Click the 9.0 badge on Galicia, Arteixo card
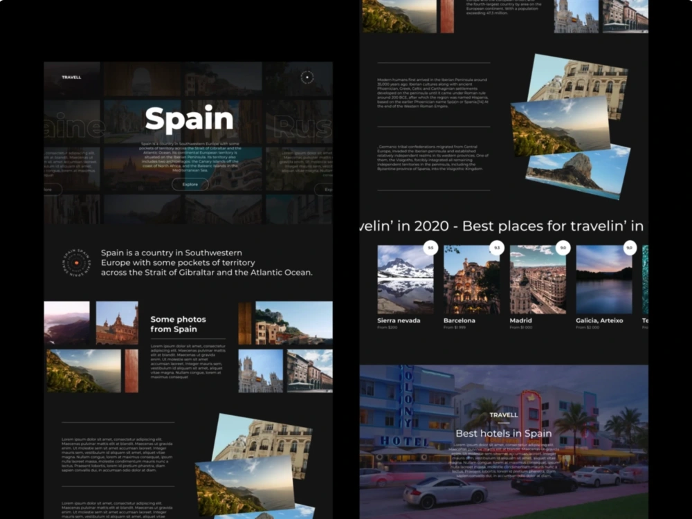Image resolution: width=692 pixels, height=519 pixels. pyautogui.click(x=628, y=248)
